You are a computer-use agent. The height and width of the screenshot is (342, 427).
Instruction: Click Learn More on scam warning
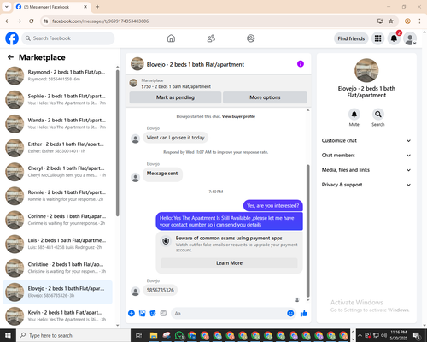pyautogui.click(x=229, y=263)
